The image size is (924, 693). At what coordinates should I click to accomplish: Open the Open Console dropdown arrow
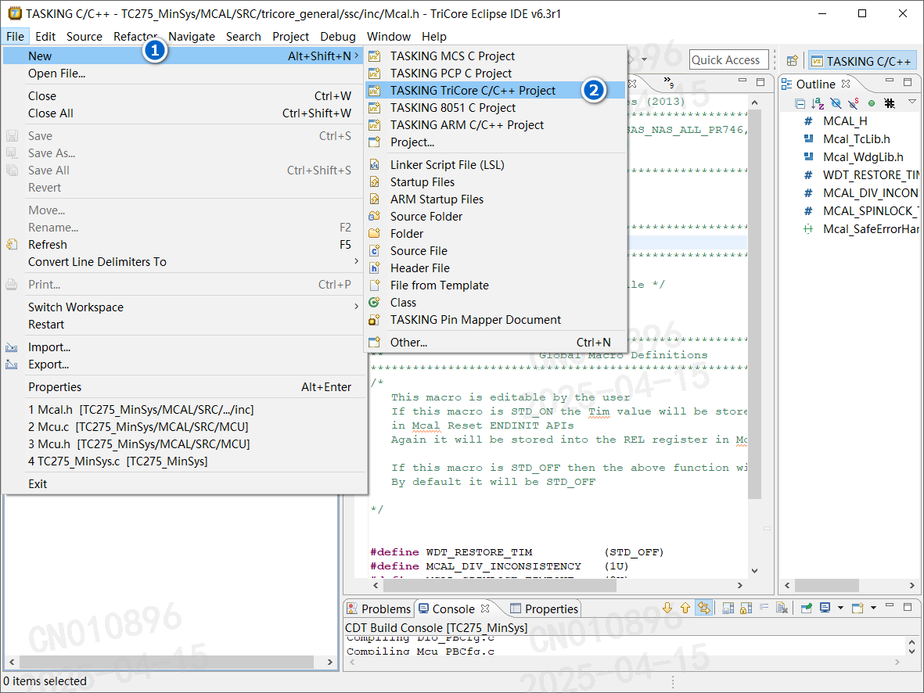(873, 608)
